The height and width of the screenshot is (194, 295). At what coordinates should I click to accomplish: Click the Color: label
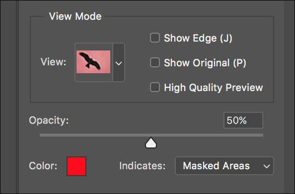43,166
